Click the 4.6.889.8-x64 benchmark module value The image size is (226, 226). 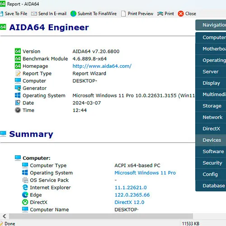pos(89,59)
